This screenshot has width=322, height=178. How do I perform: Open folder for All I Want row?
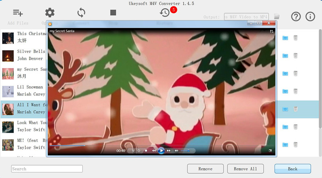[285, 109]
